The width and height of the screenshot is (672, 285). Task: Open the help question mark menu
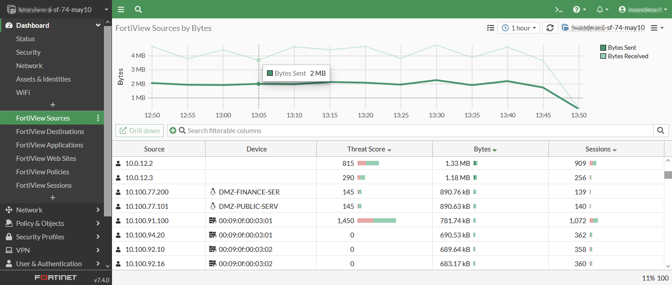tap(579, 9)
